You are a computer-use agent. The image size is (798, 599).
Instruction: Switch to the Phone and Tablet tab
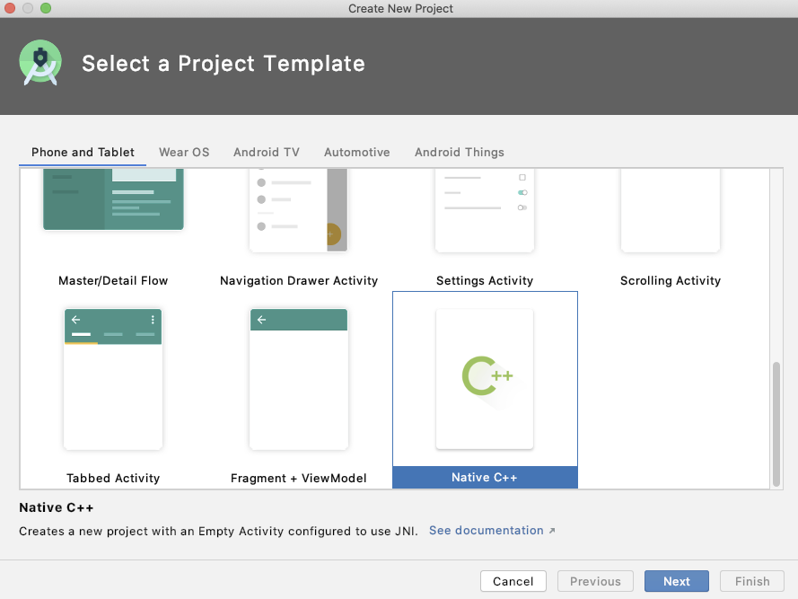(83, 153)
